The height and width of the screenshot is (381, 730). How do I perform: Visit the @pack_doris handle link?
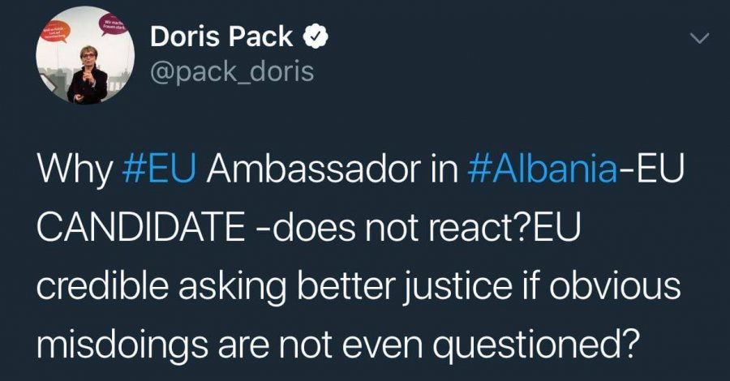(232, 72)
